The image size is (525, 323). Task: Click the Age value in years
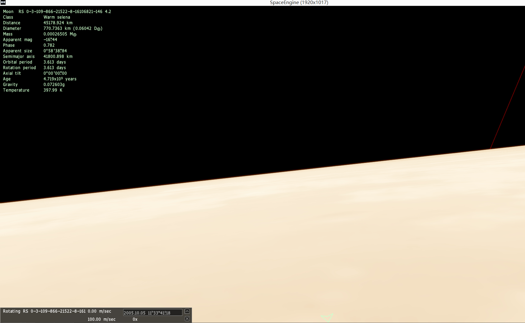(60, 79)
